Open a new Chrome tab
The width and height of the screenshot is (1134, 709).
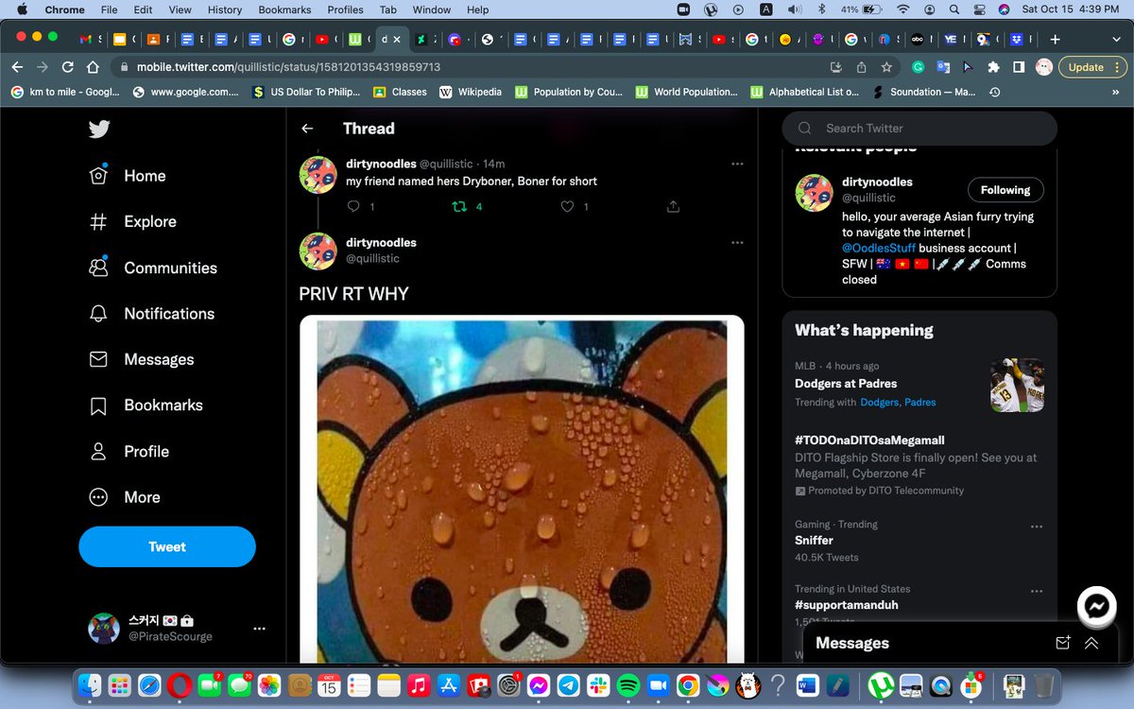1056,40
